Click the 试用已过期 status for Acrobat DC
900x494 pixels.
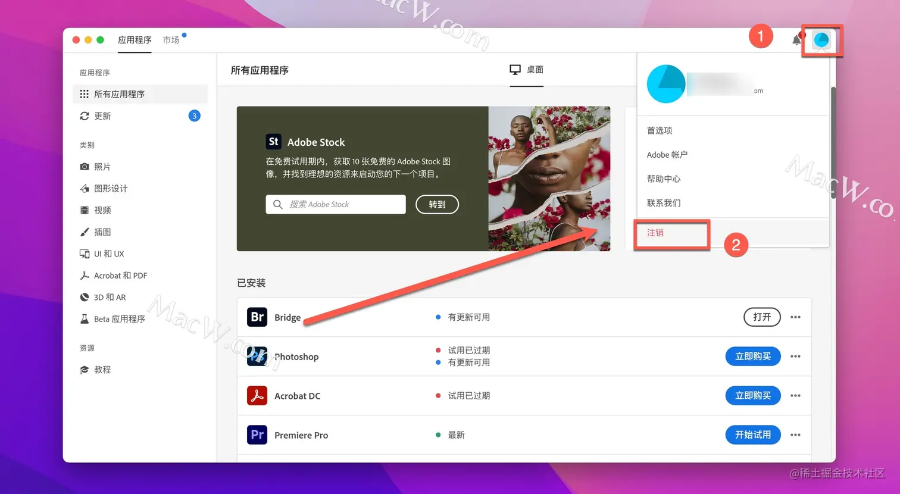(x=469, y=396)
